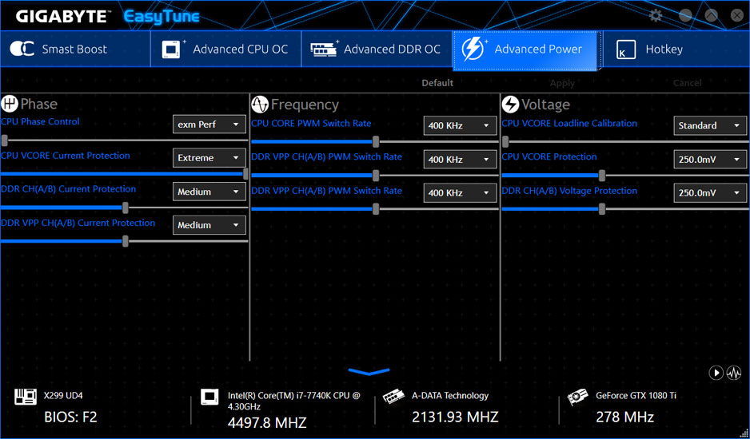Click the play button icon at bottom right
Viewport: 750px width, 439px height.
click(716, 373)
